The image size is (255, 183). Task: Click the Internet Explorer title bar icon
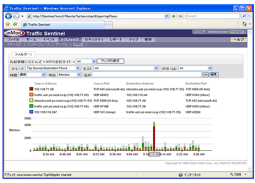tap(6, 8)
